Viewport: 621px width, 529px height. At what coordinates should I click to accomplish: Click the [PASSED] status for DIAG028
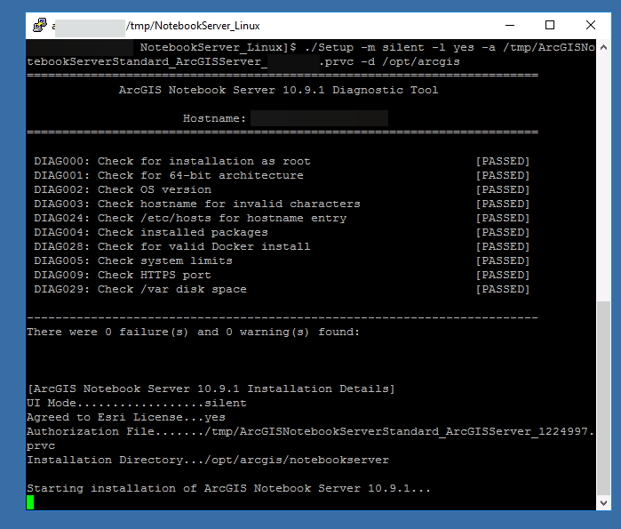coord(503,247)
